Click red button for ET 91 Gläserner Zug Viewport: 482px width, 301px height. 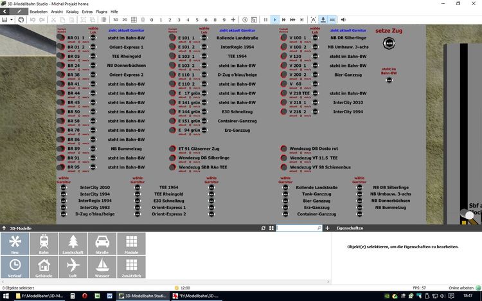click(172, 149)
